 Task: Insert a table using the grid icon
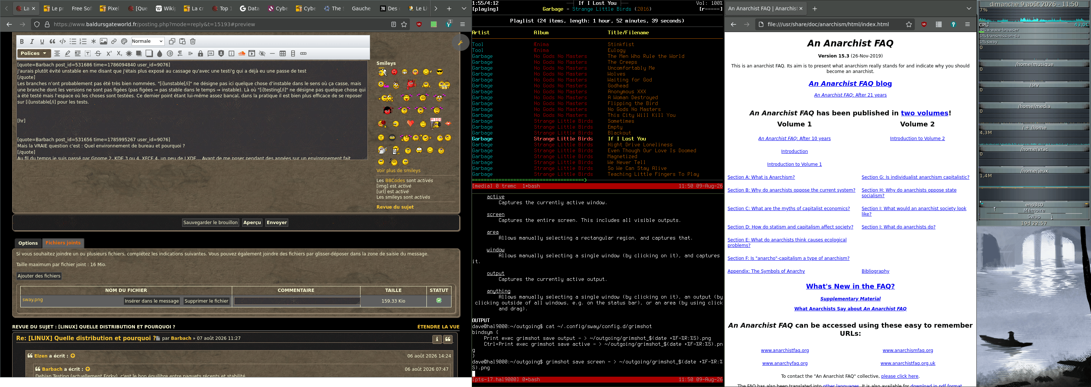click(x=283, y=54)
